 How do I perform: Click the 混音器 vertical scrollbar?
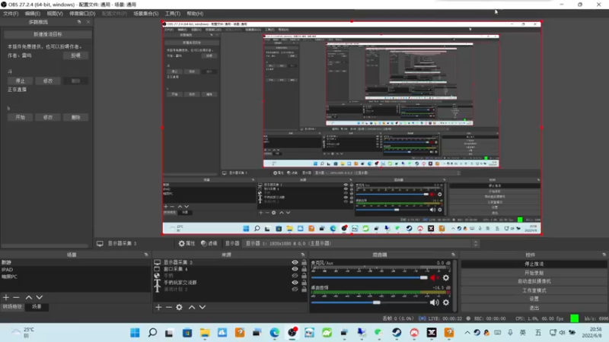(454, 286)
